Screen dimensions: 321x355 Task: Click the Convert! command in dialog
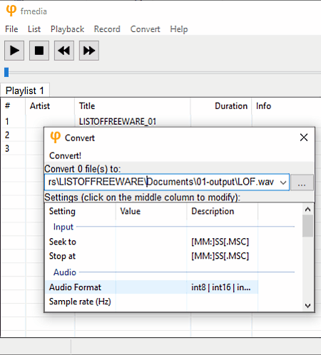pos(65,156)
